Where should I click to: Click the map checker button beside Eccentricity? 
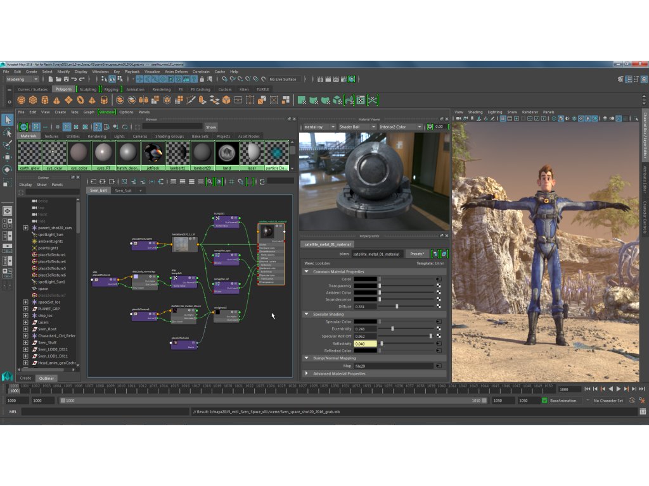(x=439, y=329)
